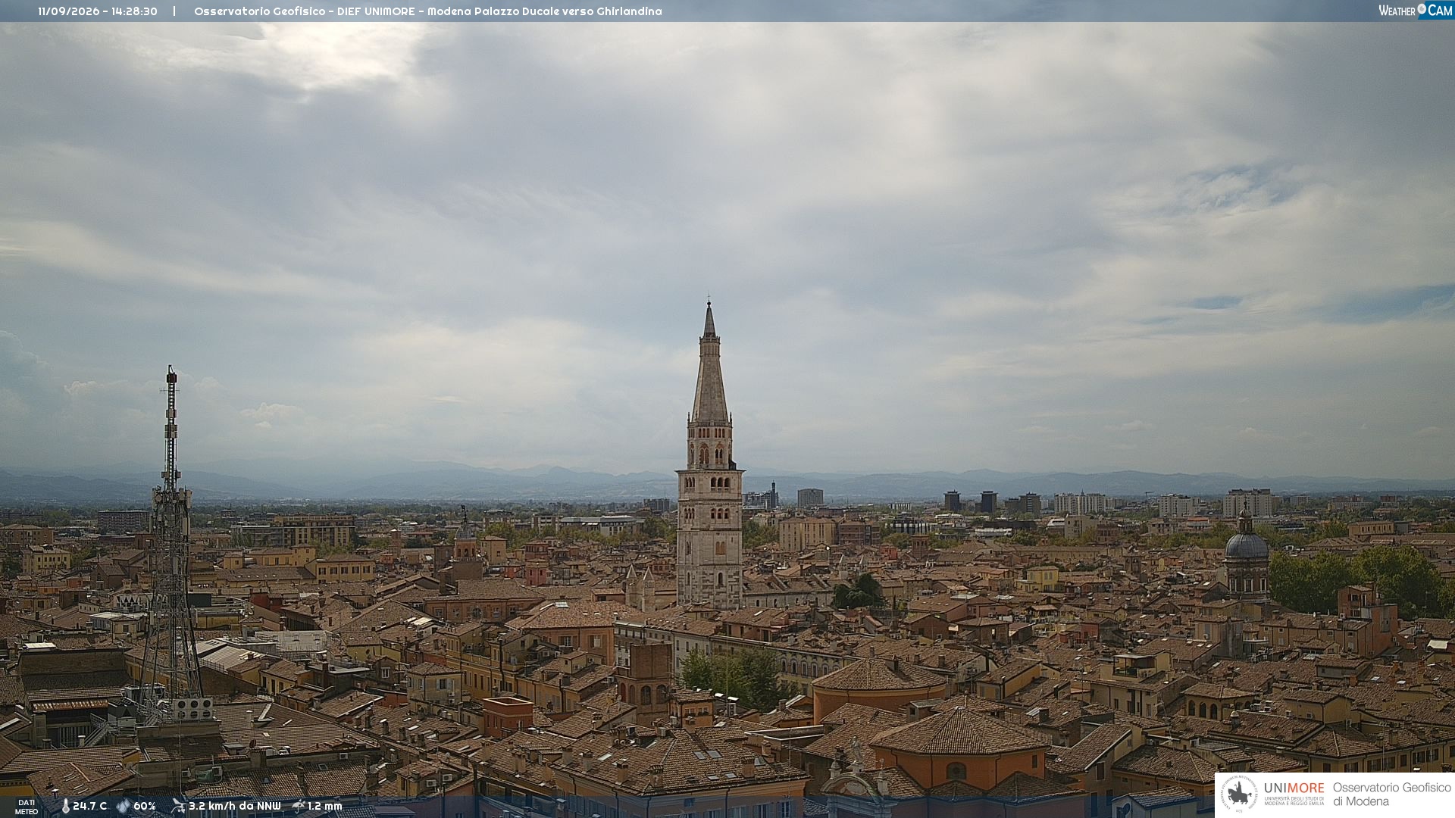
Task: Click the grey church dome on right
Action: pos(1247,544)
